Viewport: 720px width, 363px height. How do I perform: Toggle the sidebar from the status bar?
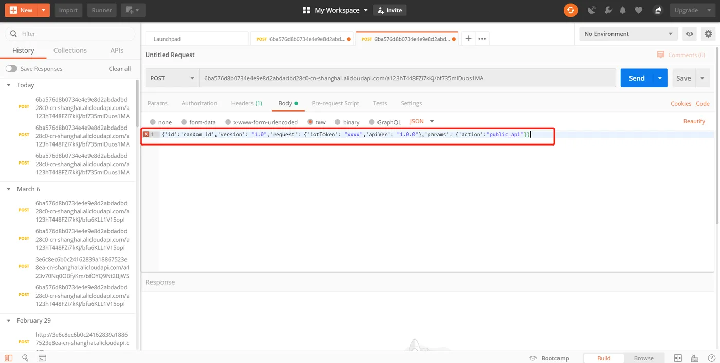pyautogui.click(x=8, y=358)
